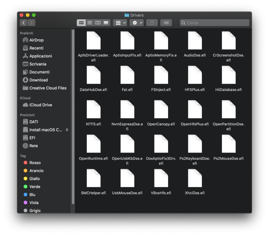Switch to icon view
Screen dimensions: 269x236
[x=81, y=23]
